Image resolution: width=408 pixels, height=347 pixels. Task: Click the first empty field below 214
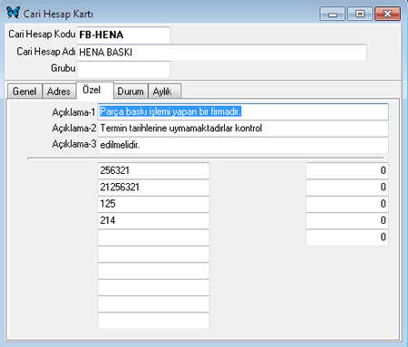pos(153,237)
